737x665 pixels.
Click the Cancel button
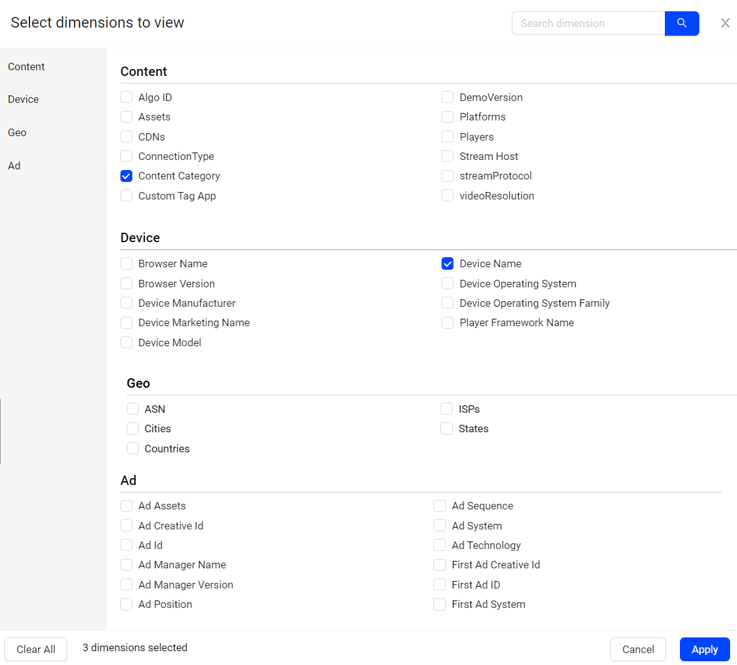click(638, 649)
